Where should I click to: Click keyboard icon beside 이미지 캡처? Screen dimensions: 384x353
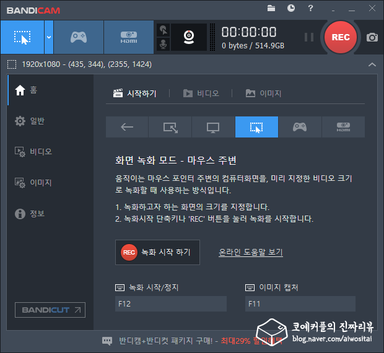[250, 287]
